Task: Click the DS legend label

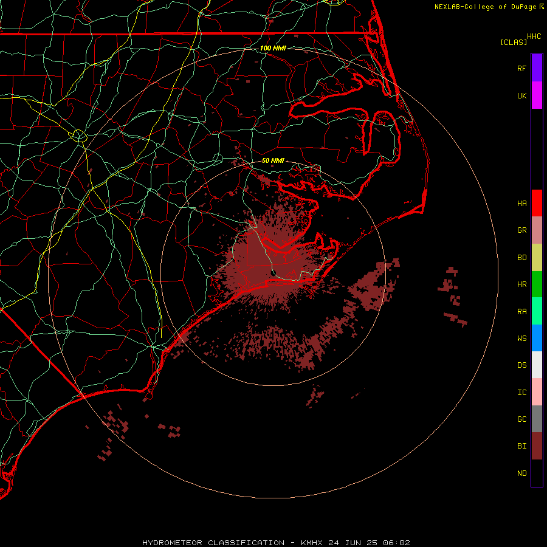Action: coord(521,365)
